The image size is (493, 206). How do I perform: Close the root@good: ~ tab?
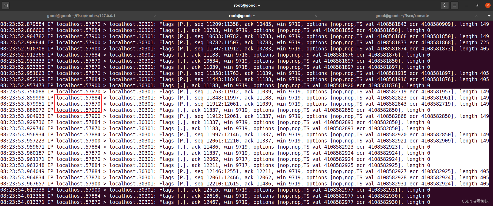click(x=316, y=16)
